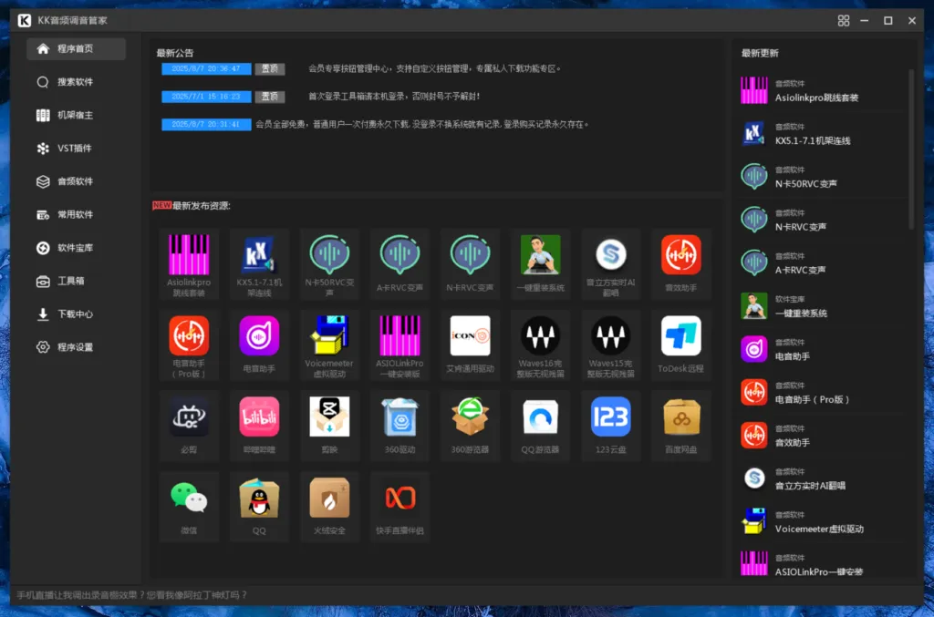Screen dimensions: 934x617
Task: Select N卡50RVC变声 row in 最新更新 list
Action: (x=823, y=177)
